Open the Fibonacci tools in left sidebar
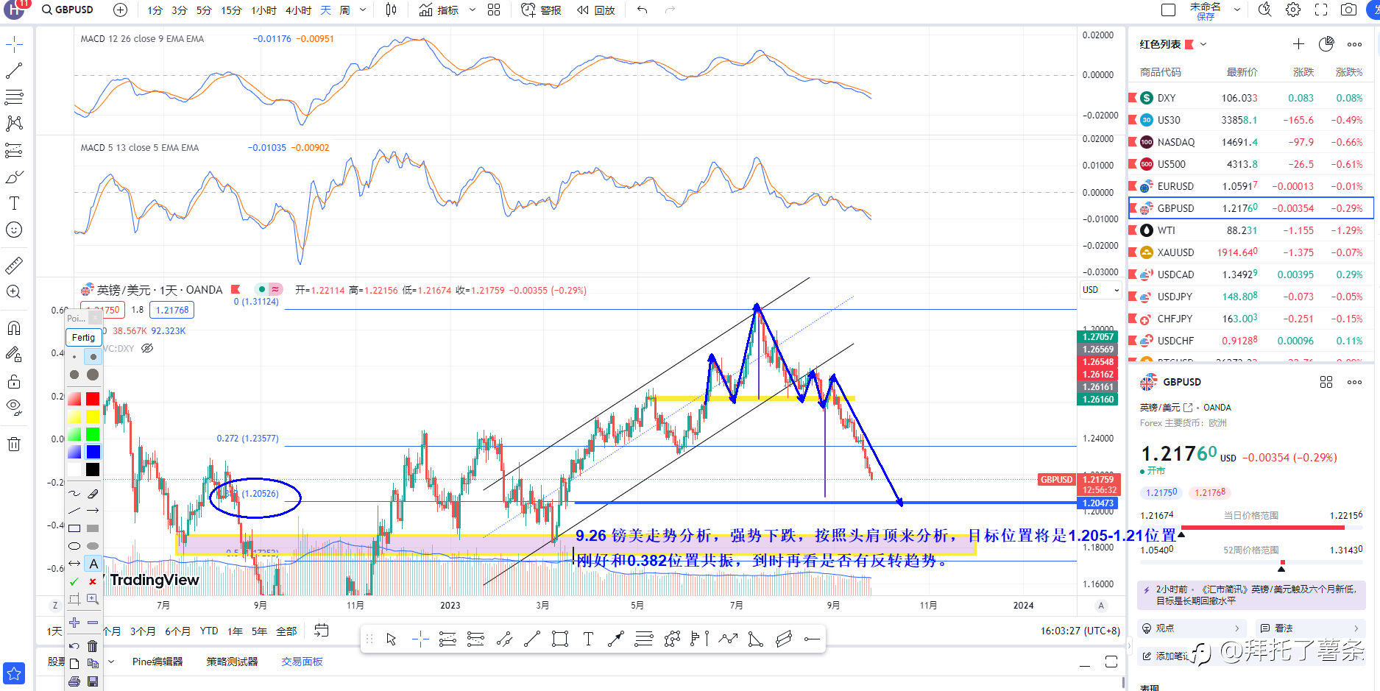This screenshot has height=691, width=1380. click(x=14, y=97)
